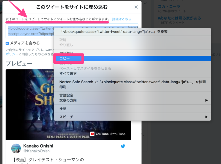The image size is (221, 164).
Task: Choose すべて選択 in context menu
Action: [x=132, y=74]
